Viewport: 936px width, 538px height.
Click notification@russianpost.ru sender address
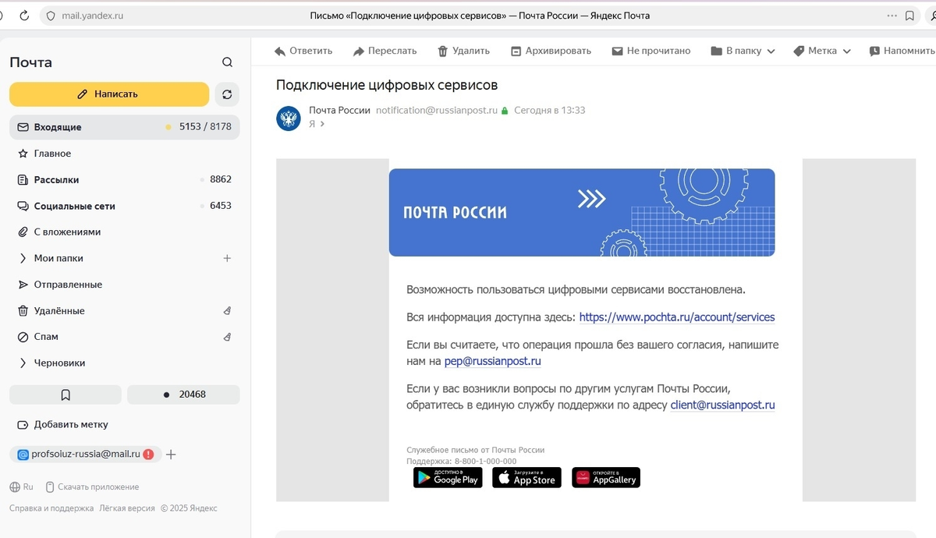(x=437, y=111)
